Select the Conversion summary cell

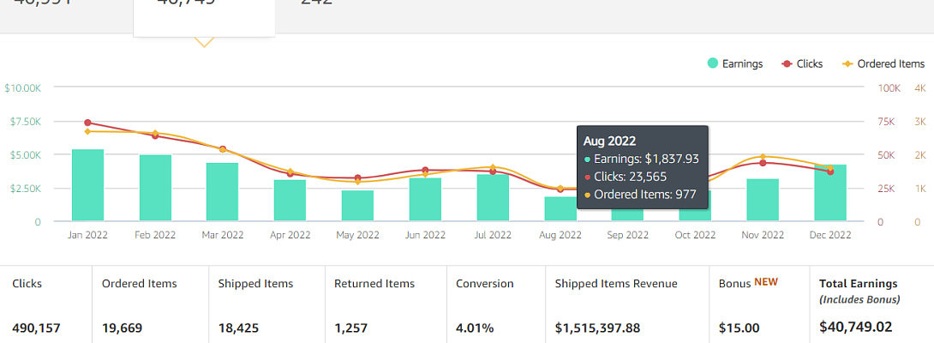[496, 305]
